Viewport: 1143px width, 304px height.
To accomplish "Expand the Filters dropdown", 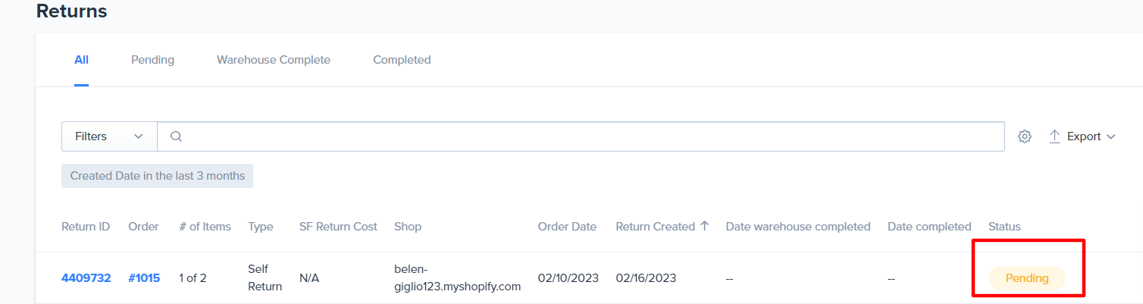I will [x=109, y=136].
